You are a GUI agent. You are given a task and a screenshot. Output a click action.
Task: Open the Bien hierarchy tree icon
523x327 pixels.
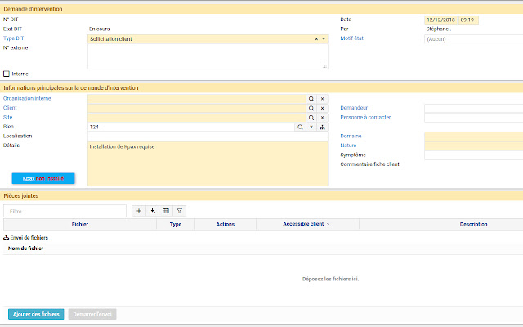coord(322,127)
